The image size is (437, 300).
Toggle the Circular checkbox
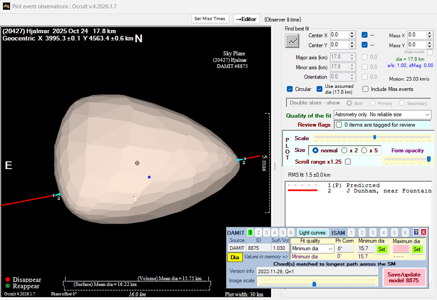290,89
